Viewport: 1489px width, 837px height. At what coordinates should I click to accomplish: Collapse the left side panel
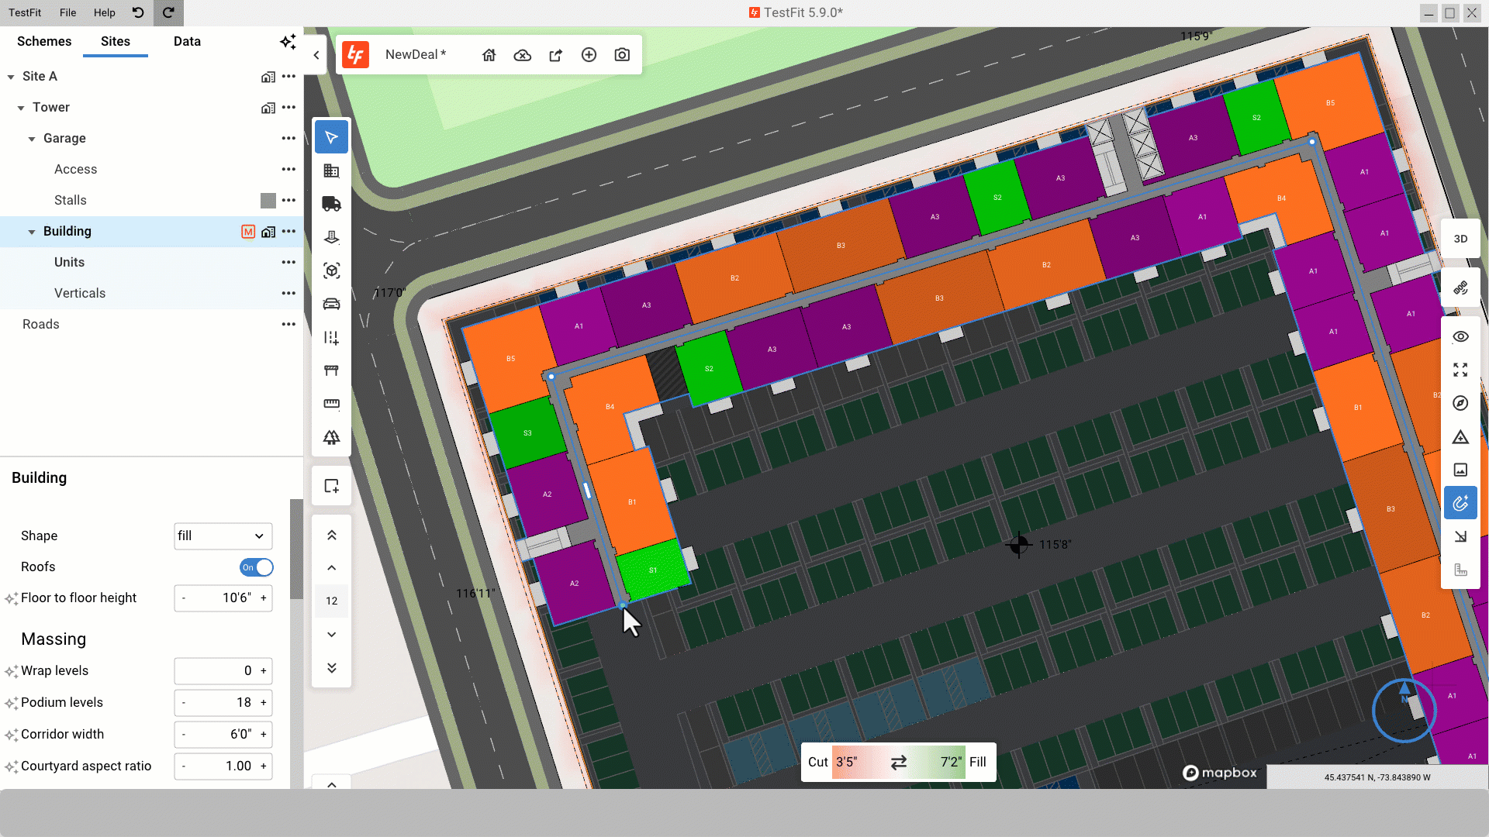[x=316, y=55]
